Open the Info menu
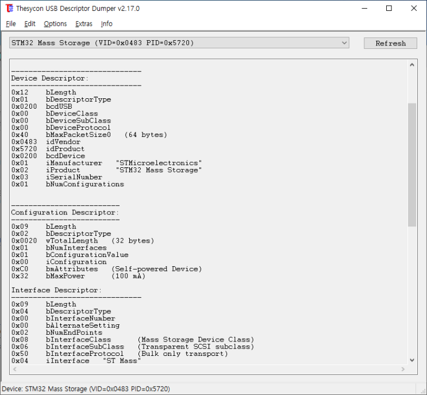427x395 pixels. 106,24
